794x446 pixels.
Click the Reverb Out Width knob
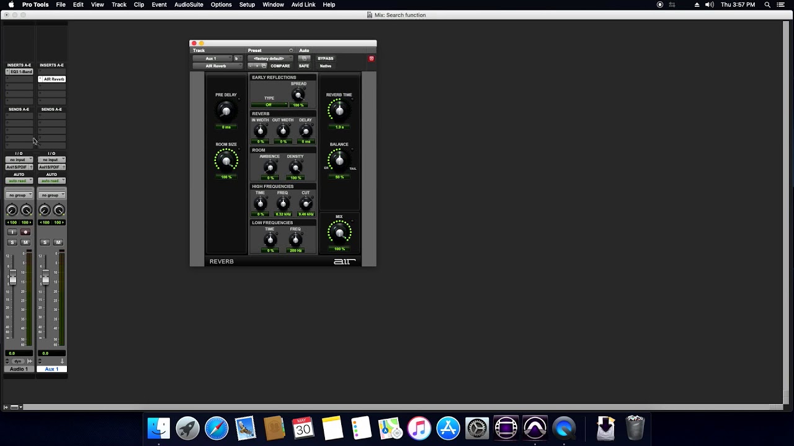[283, 131]
